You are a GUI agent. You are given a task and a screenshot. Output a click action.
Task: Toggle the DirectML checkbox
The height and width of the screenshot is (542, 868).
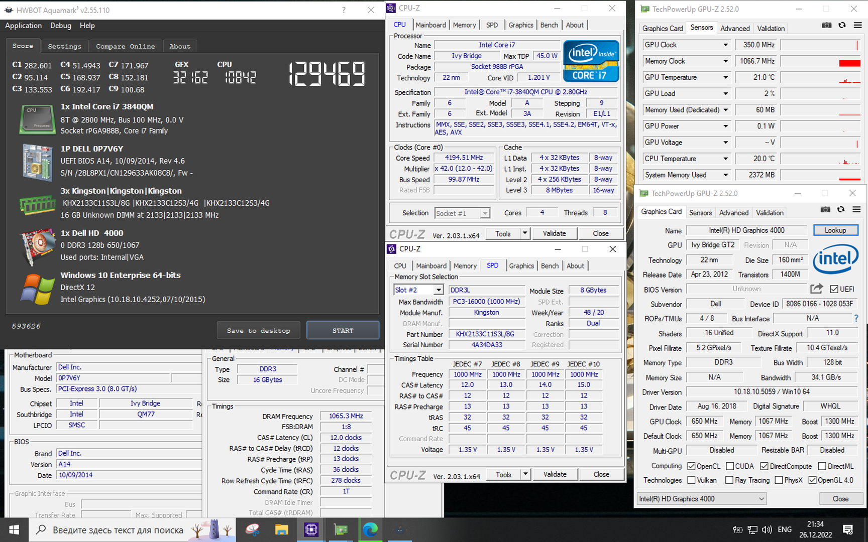pos(822,466)
